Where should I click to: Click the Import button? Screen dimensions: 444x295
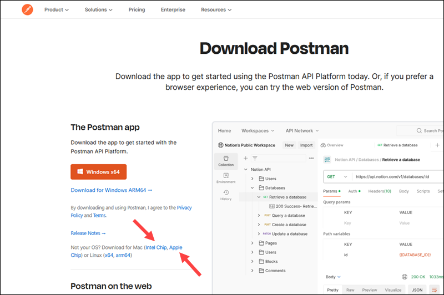(306, 145)
